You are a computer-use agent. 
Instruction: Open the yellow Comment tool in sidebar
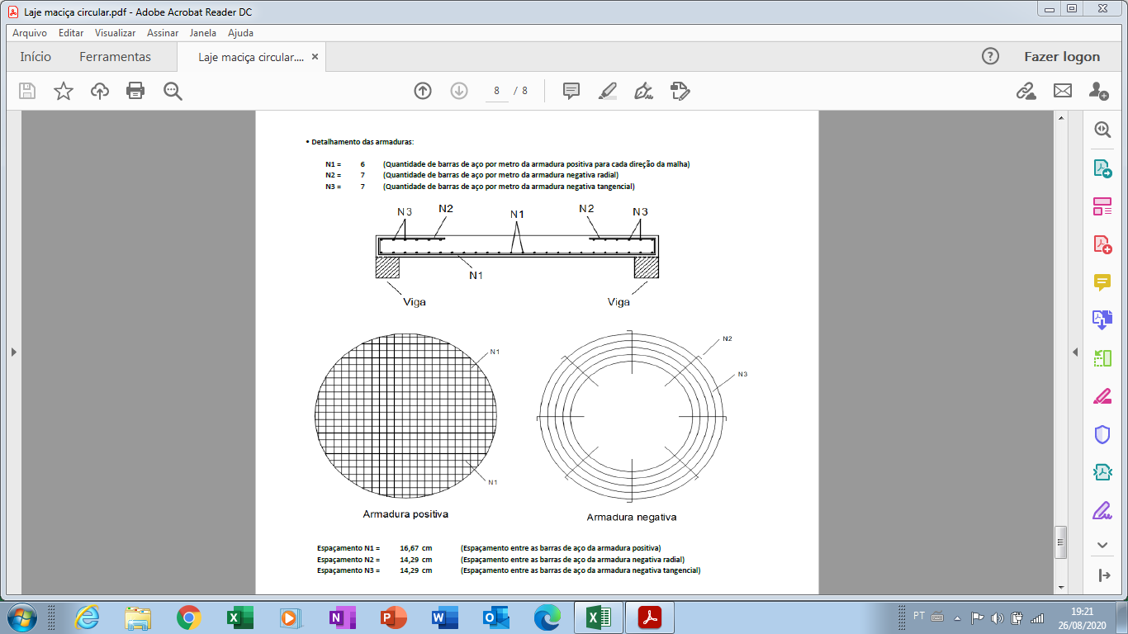1102,282
